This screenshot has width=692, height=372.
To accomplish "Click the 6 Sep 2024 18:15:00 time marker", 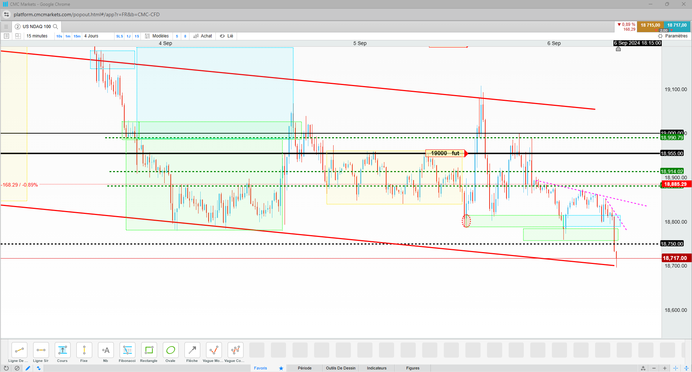I will pyautogui.click(x=638, y=43).
